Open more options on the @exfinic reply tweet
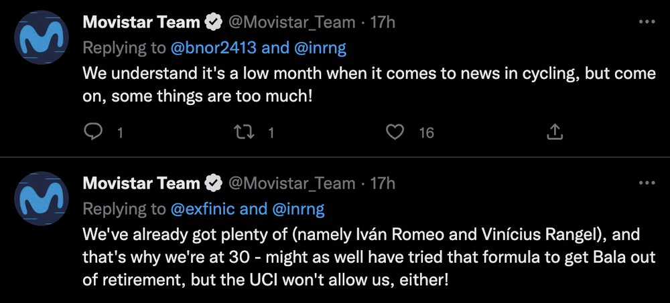Viewport: 670px width, 303px height. (647, 183)
